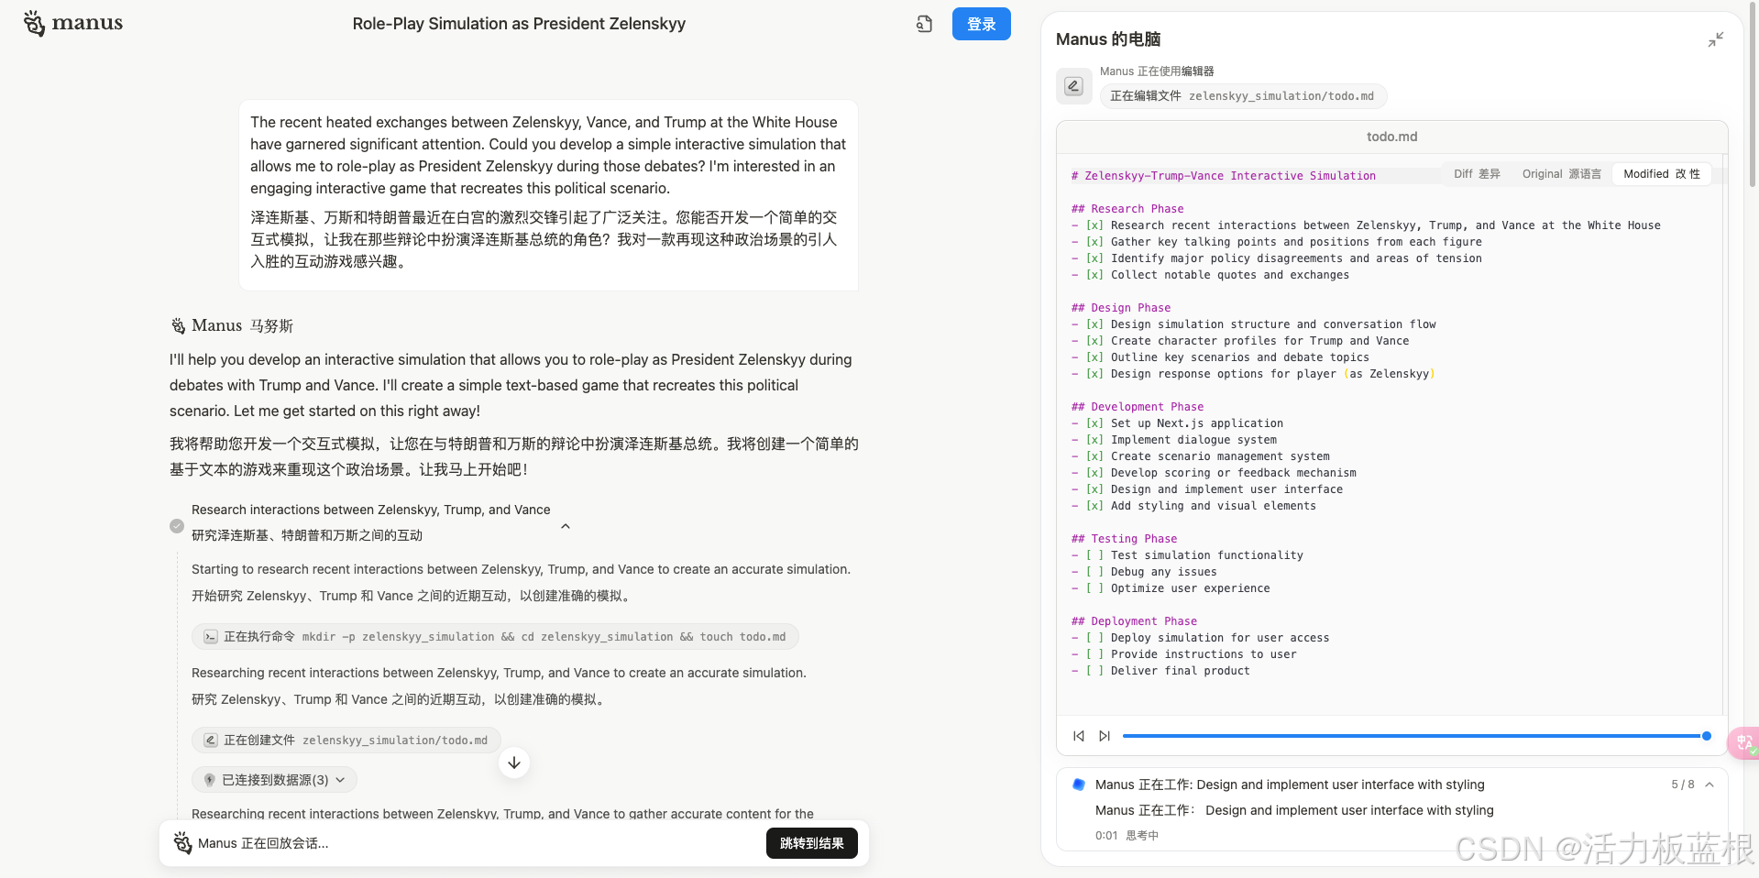
Task: Click checkbox for Set up Next.js application
Action: click(1094, 423)
